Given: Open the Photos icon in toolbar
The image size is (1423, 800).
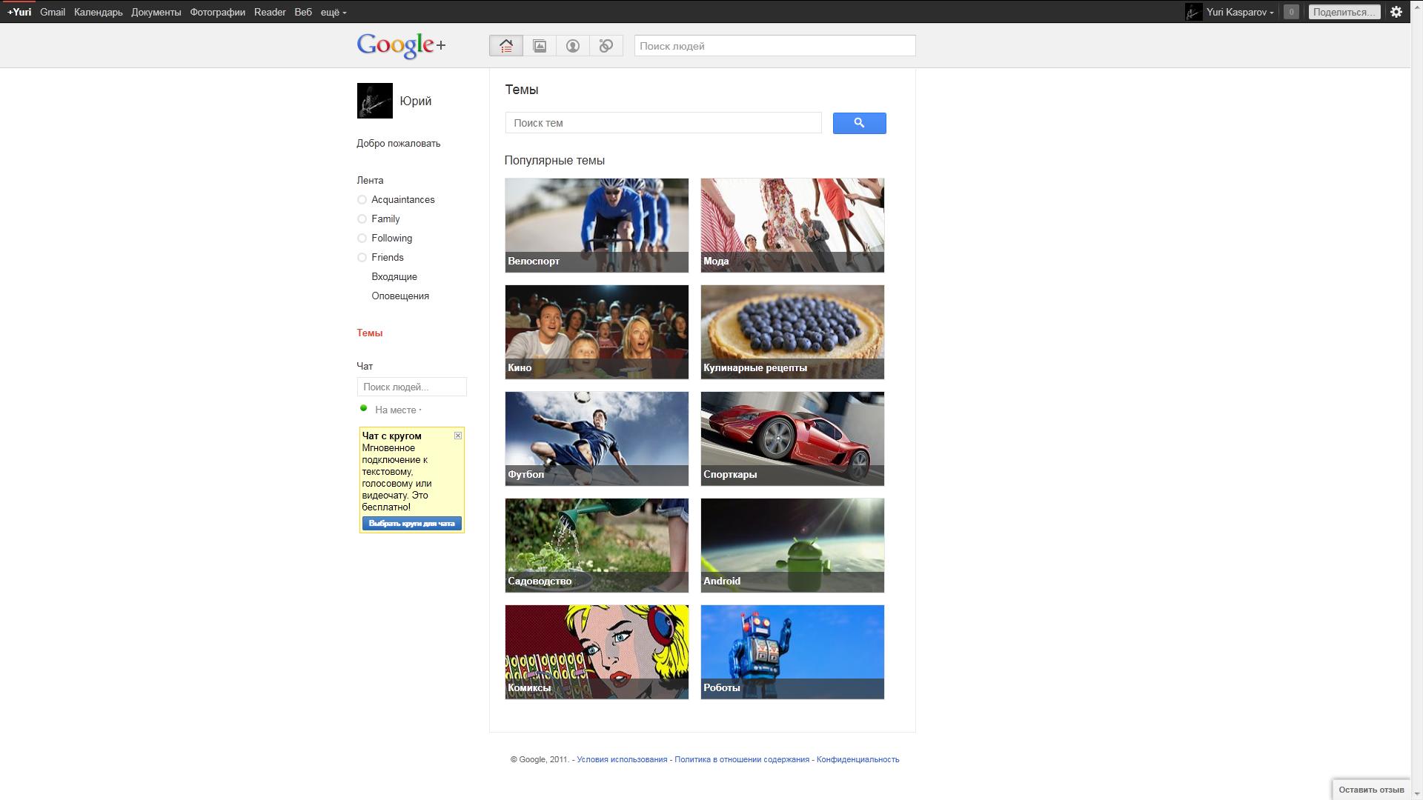Looking at the screenshot, I should point(540,46).
